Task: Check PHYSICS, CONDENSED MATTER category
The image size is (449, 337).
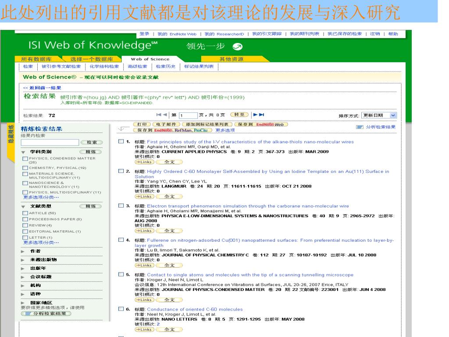Action: click(x=25, y=158)
